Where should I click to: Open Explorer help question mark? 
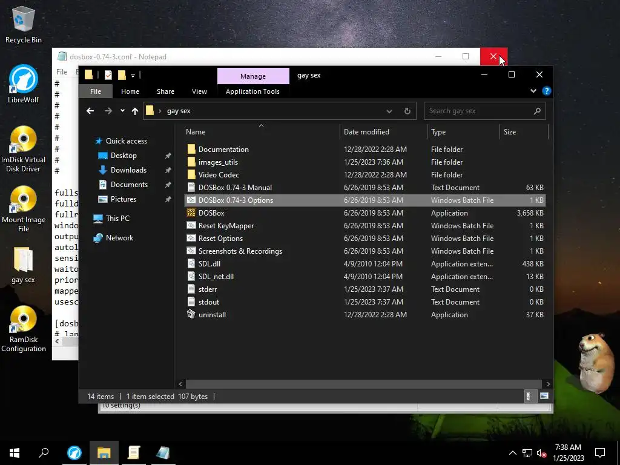pos(547,91)
